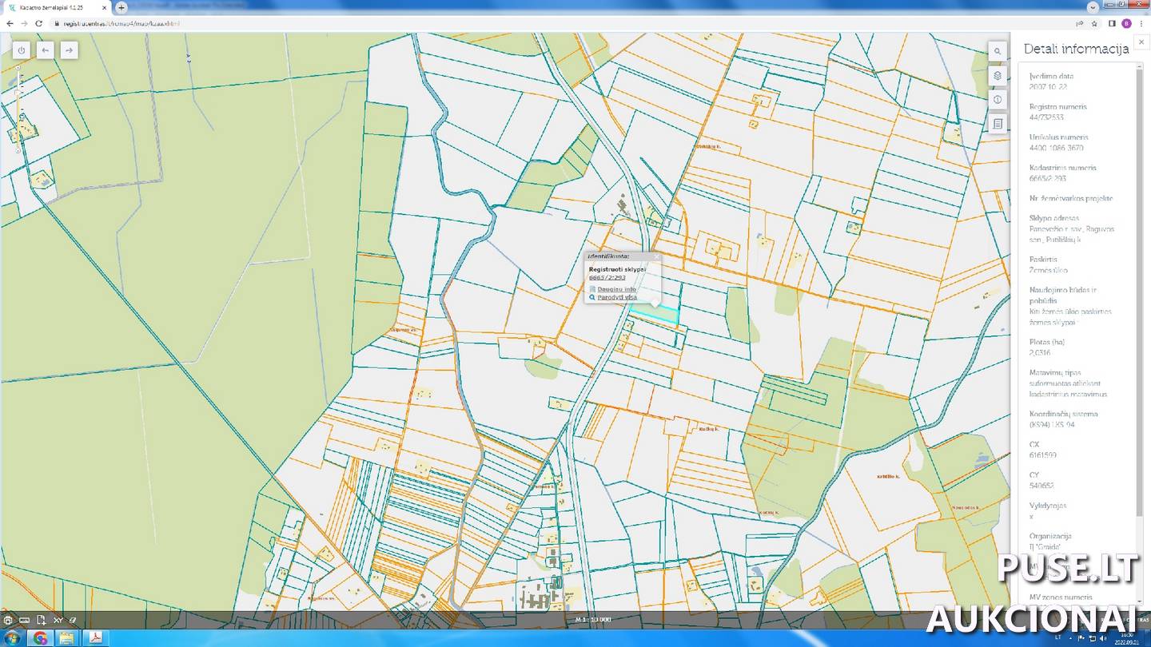Open the map layers panel

pos(998,76)
